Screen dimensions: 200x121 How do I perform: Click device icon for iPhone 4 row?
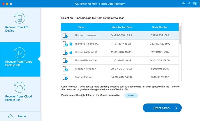[x=65, y=69]
